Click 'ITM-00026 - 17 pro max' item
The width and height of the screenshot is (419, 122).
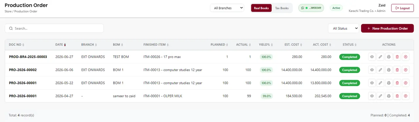(x=162, y=57)
